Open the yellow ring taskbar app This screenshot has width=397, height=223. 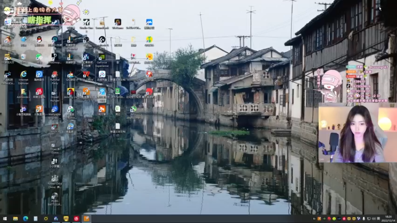pyautogui.click(x=46, y=219)
